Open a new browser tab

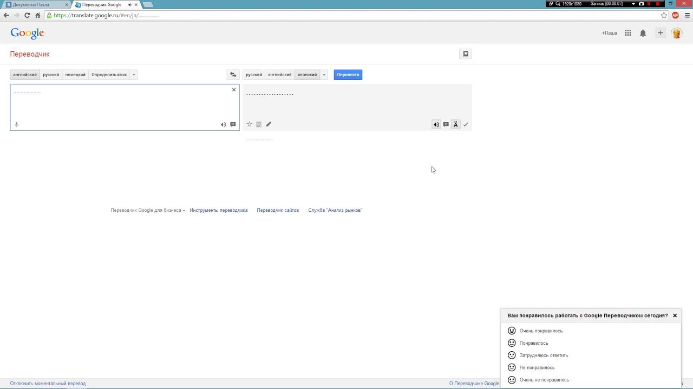pyautogui.click(x=148, y=4)
